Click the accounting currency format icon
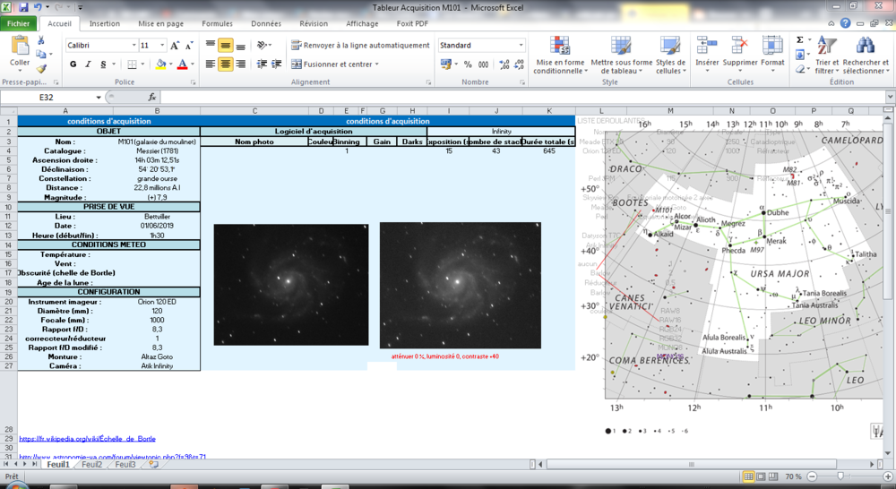 (446, 64)
